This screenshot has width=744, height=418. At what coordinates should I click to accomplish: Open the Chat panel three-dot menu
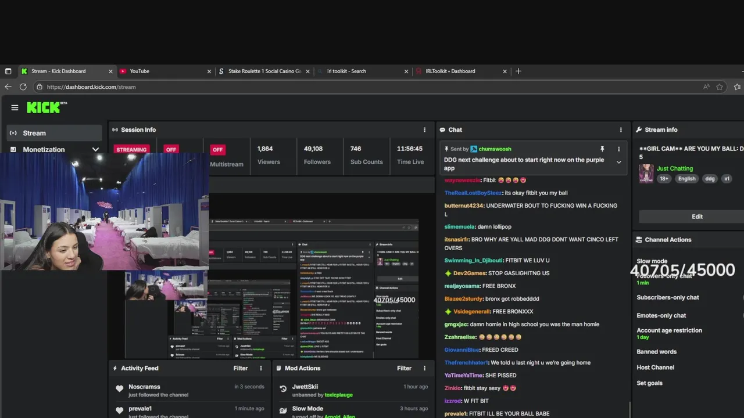pos(621,130)
